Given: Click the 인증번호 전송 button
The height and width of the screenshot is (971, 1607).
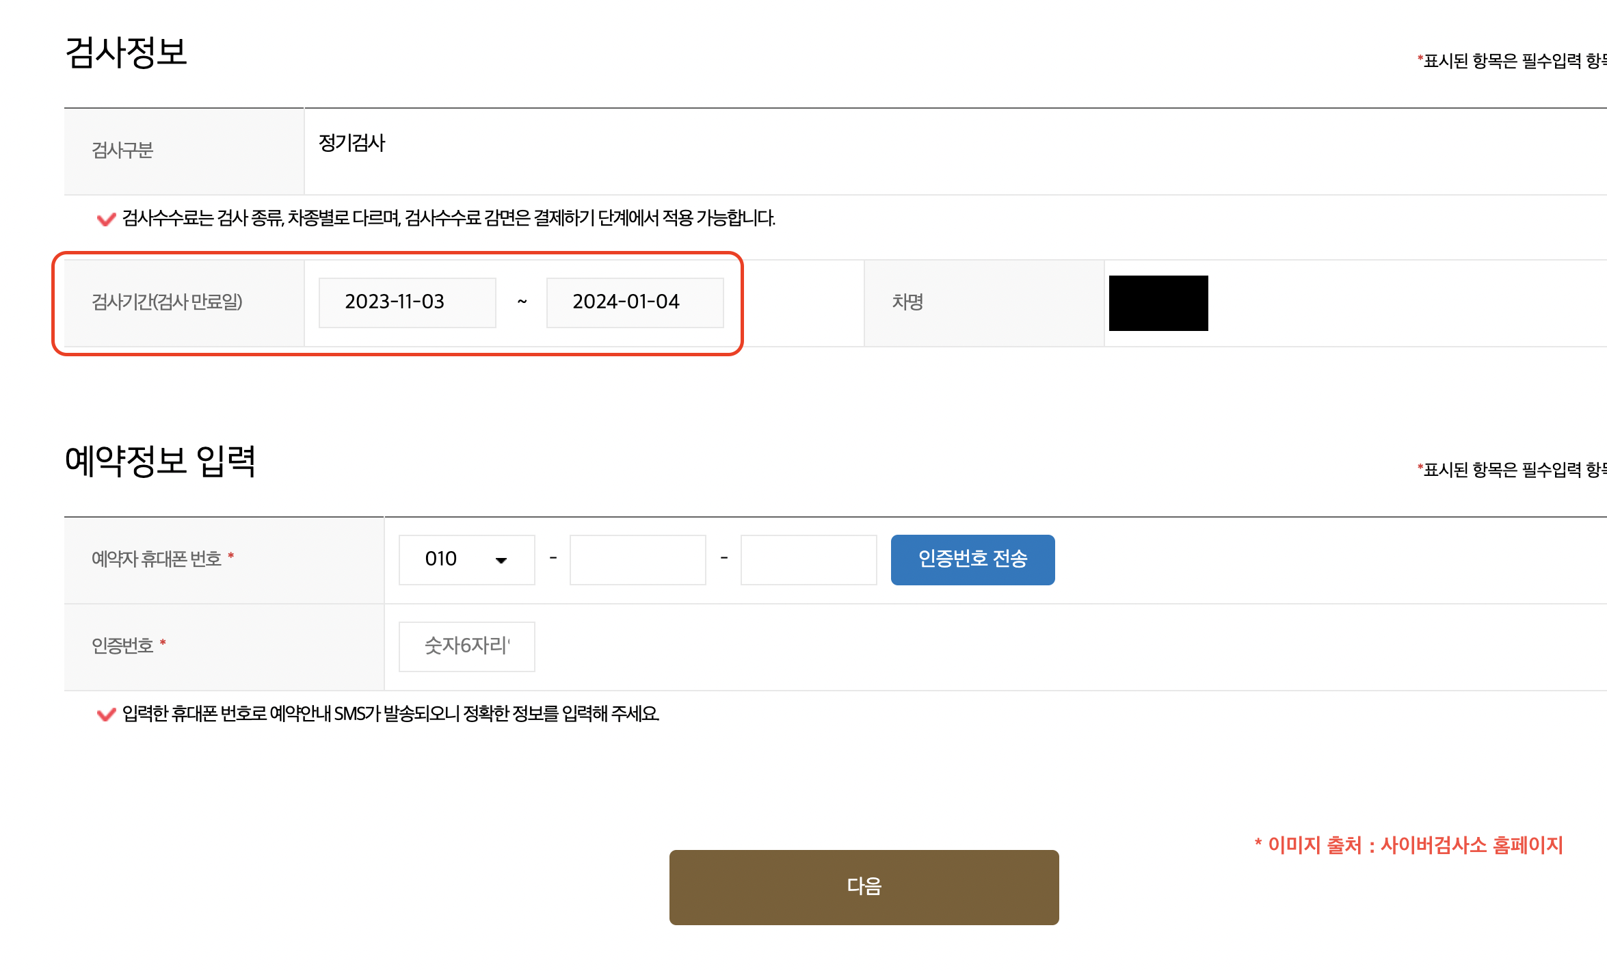Looking at the screenshot, I should pyautogui.click(x=972, y=559).
